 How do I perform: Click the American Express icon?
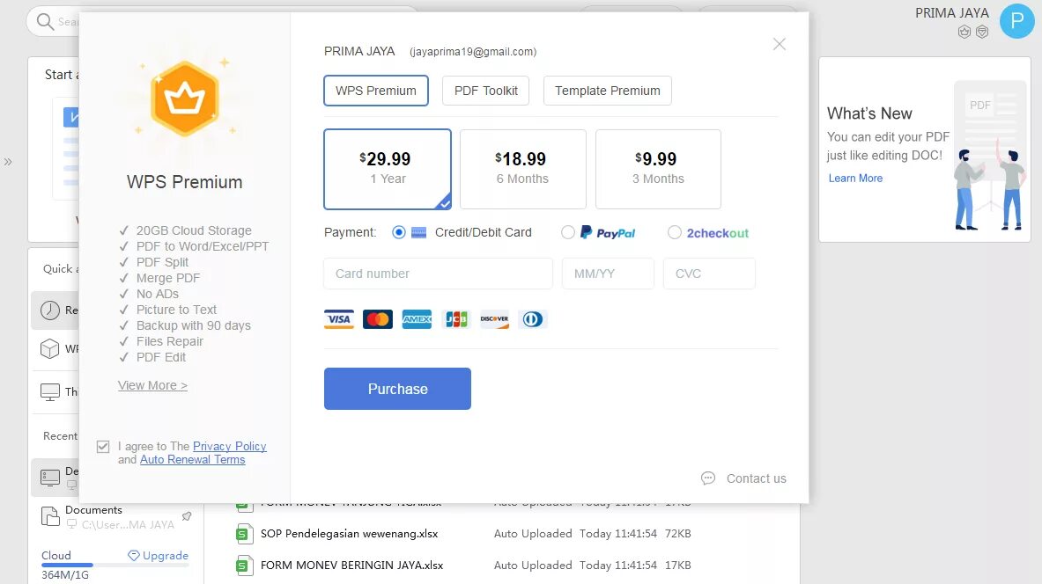pyautogui.click(x=417, y=319)
